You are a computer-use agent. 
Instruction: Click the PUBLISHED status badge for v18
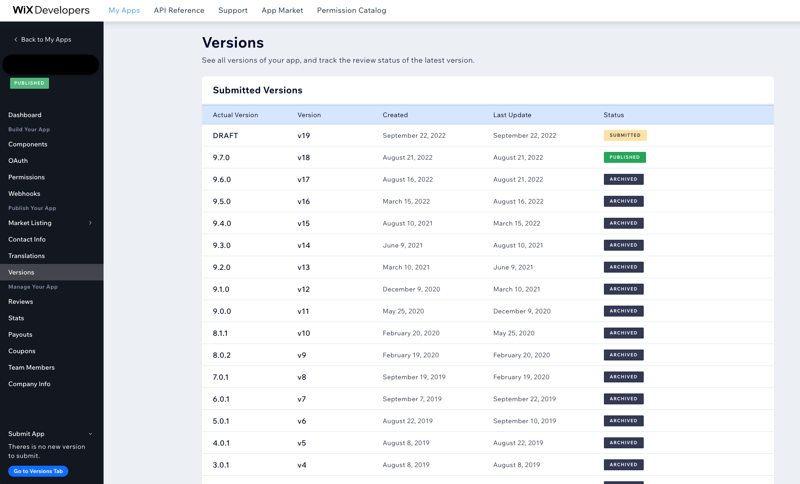pos(625,157)
